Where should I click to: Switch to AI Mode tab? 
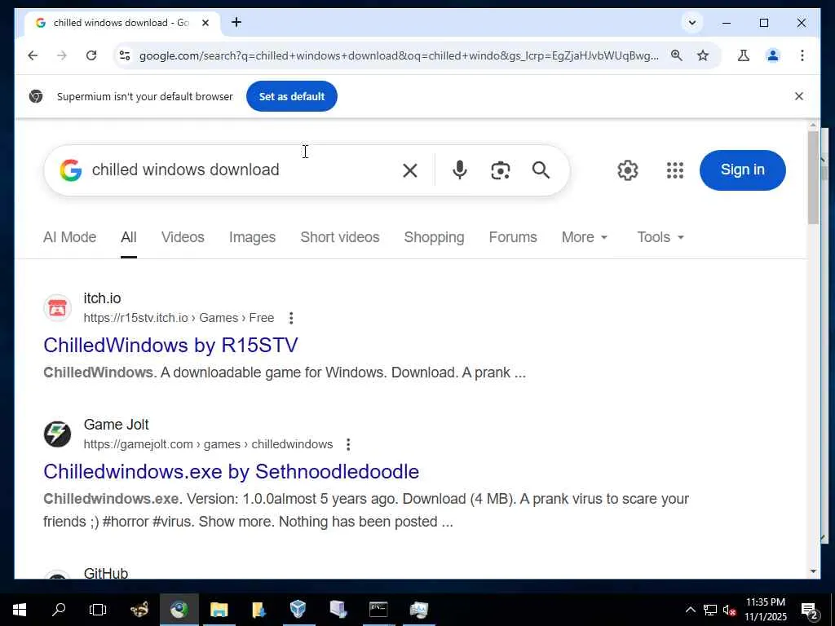click(x=70, y=237)
